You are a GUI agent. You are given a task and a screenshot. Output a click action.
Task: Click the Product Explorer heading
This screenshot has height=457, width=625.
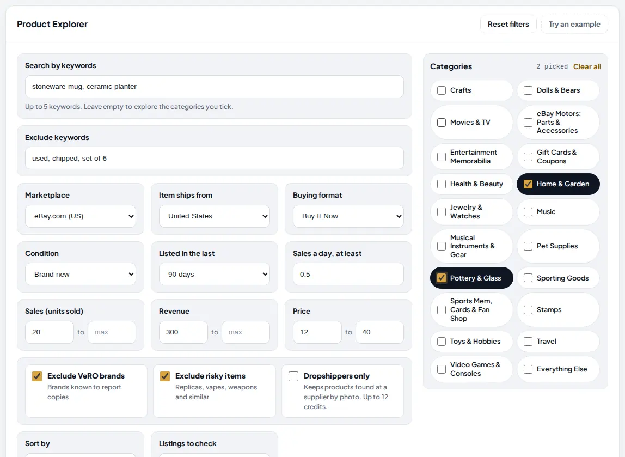tap(52, 25)
